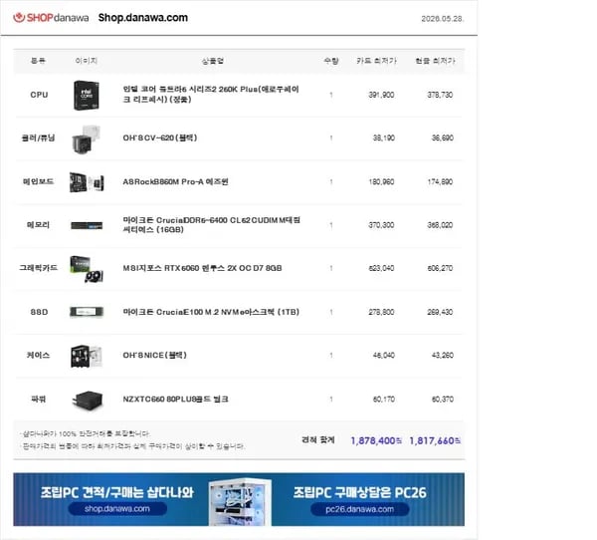The image size is (597, 540).
Task: Select the ASRock B860M Pro-A product name
Action: coord(175,181)
